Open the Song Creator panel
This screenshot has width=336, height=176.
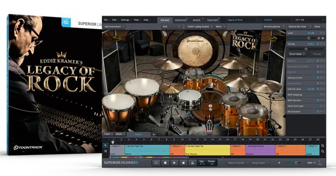click(x=259, y=162)
